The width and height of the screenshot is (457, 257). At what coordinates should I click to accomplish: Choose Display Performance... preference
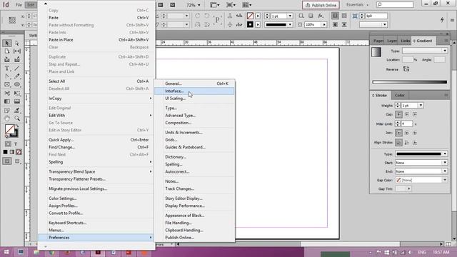(194, 206)
